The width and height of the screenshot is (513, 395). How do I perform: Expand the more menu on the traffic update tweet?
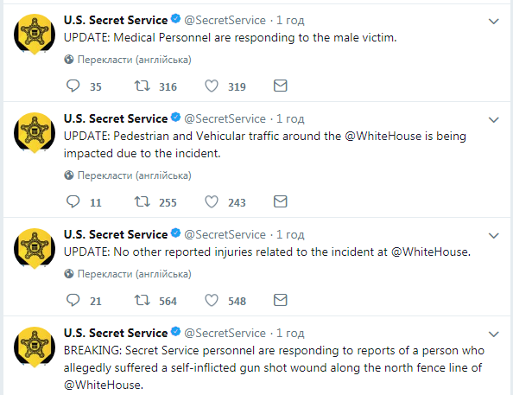pyautogui.click(x=493, y=120)
